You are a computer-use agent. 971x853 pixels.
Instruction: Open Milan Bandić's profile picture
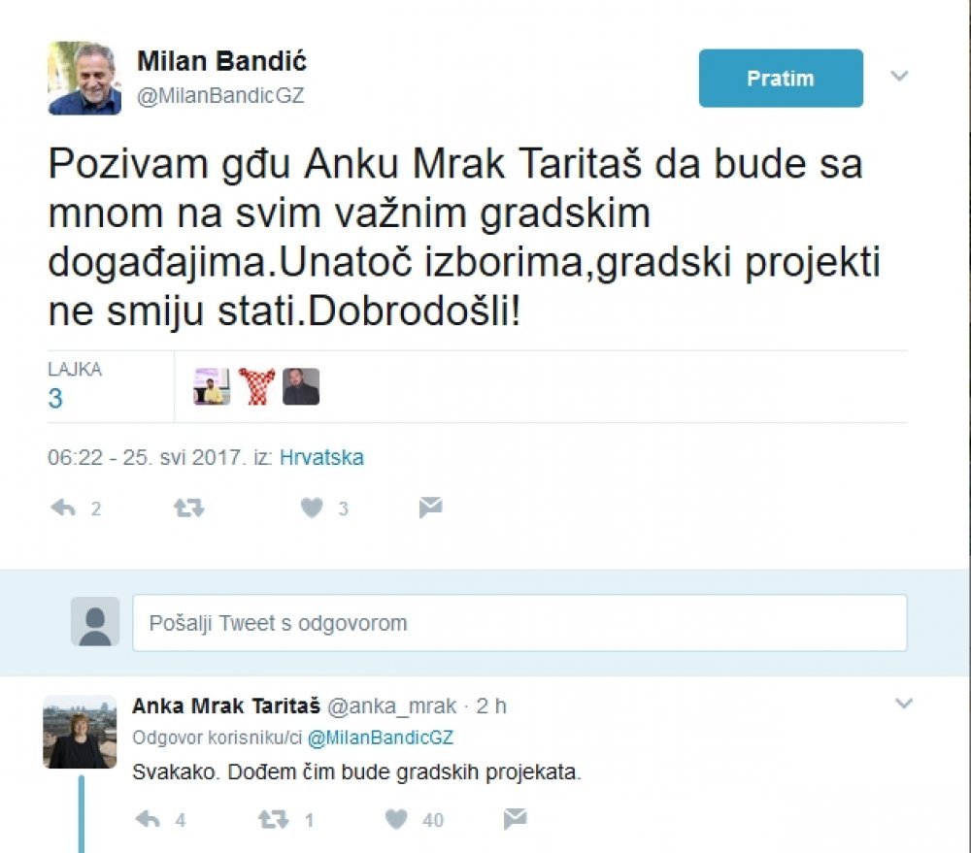click(x=84, y=78)
